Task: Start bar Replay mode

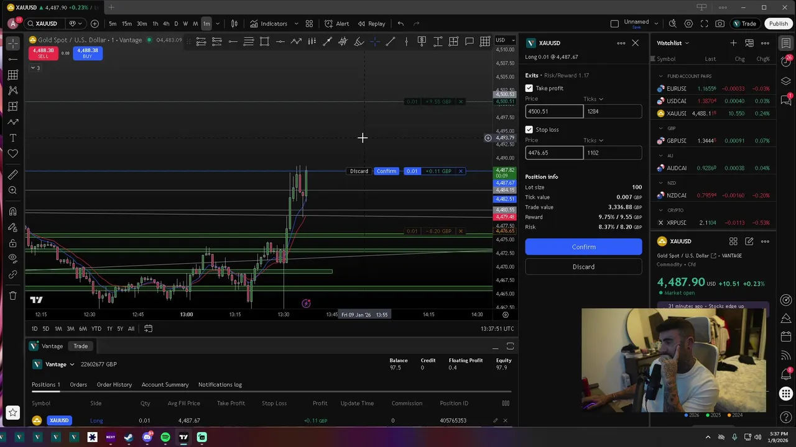Action: [x=371, y=24]
